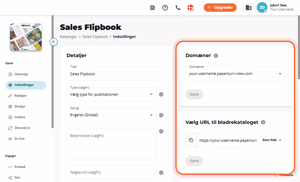This screenshot has width=300, height=182.
Task: Select Indstillinger in the sidebar
Action: pyautogui.click(x=25, y=85)
